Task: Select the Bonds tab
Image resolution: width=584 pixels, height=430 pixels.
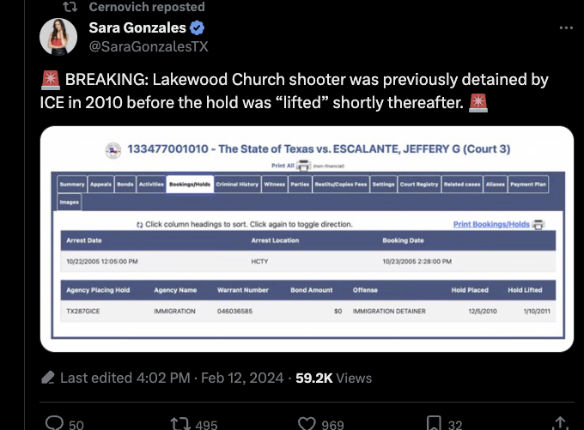Action: (x=125, y=185)
